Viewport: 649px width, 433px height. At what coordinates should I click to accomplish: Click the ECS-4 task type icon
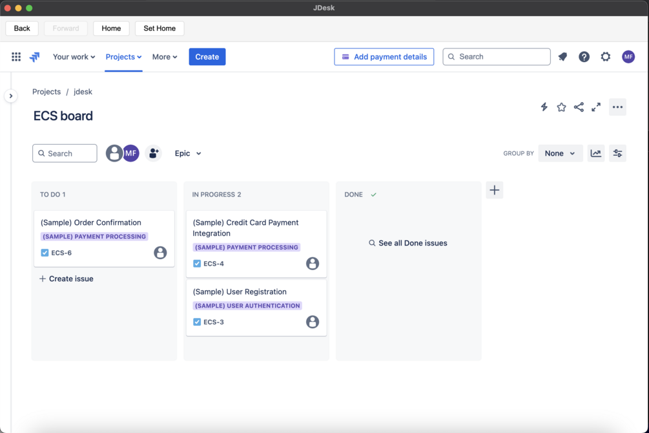197,264
